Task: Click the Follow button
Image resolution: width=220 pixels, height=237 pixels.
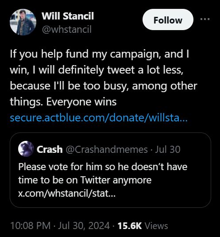Action: point(168,19)
